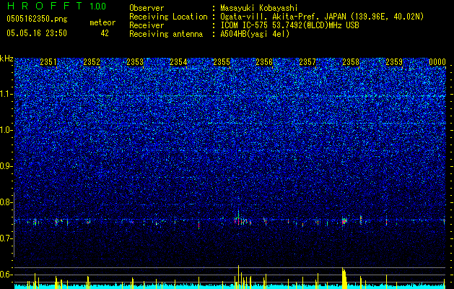The height and width of the screenshot is (289, 454).
Task: Click the ICOM IC-575 receiver value
Action: coord(289,25)
